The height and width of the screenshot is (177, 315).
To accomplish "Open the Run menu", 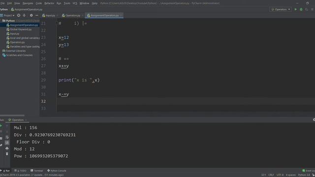I will 59,3.
